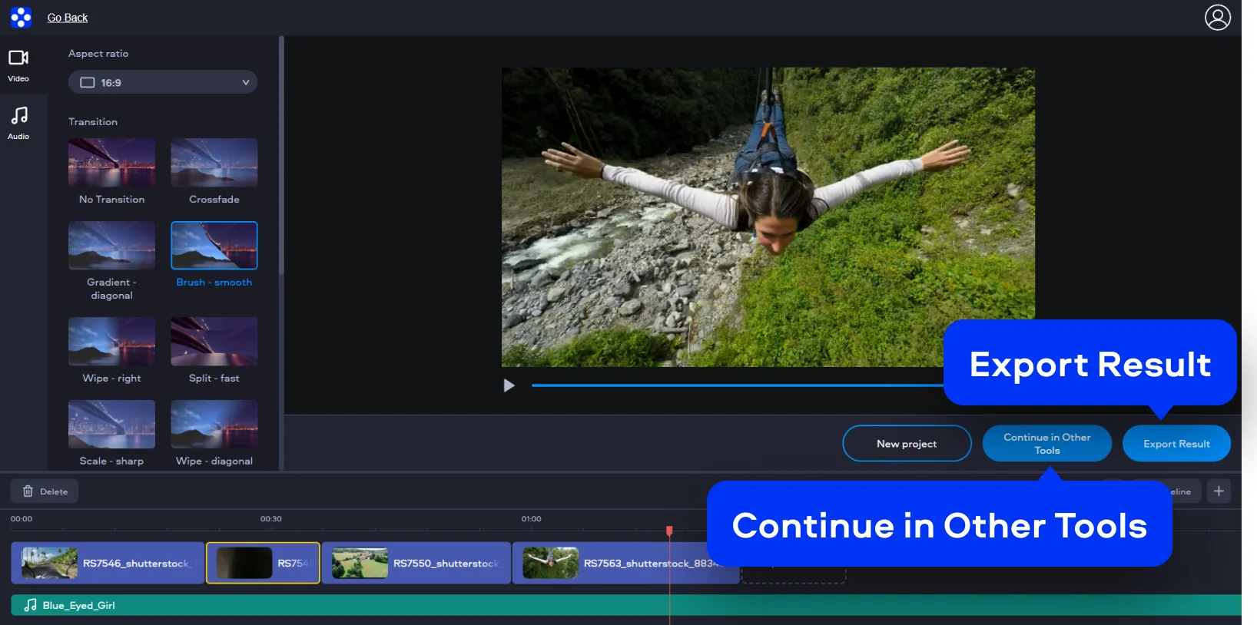
Task: Select the RS7550_shutterstock clip in timeline
Action: pyautogui.click(x=416, y=564)
